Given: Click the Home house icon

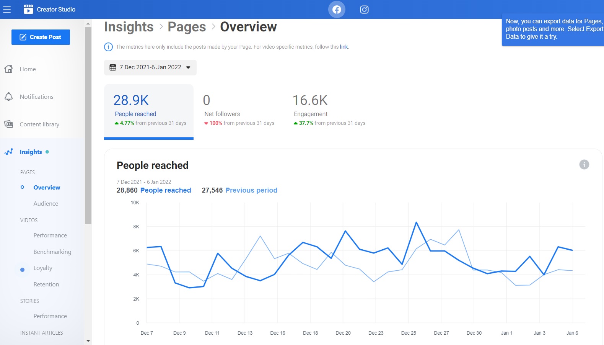Looking at the screenshot, I should point(9,69).
